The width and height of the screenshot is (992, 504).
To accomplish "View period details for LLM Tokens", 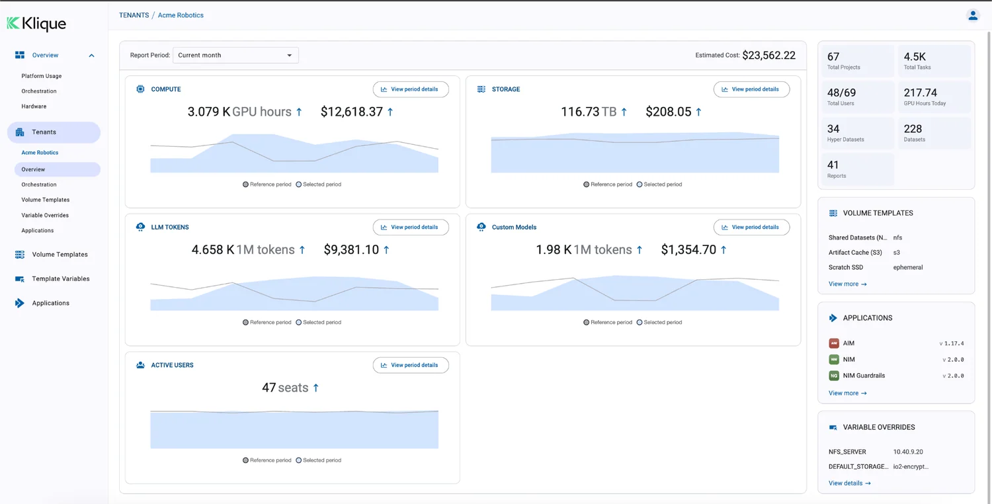I will [411, 227].
